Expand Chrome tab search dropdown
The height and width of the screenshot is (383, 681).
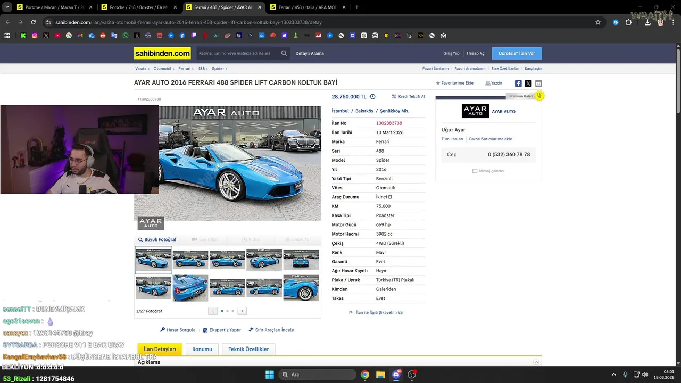[7, 7]
